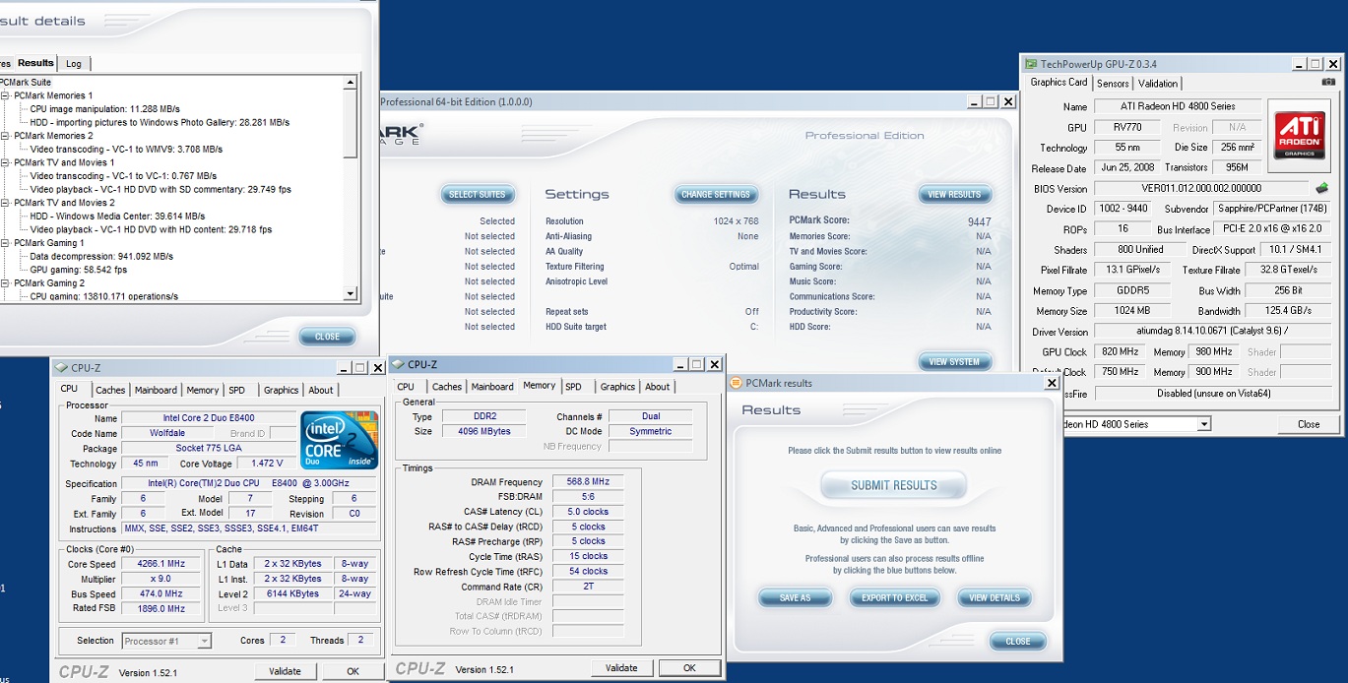Viewport: 1348px width, 683px height.
Task: Click the memory Size value 4096 MBytes
Action: point(483,431)
